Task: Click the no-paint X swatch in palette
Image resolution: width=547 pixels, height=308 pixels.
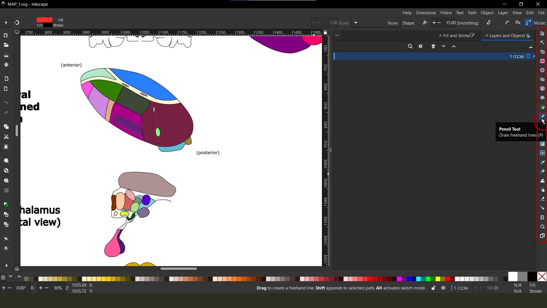Action: pyautogui.click(x=542, y=277)
